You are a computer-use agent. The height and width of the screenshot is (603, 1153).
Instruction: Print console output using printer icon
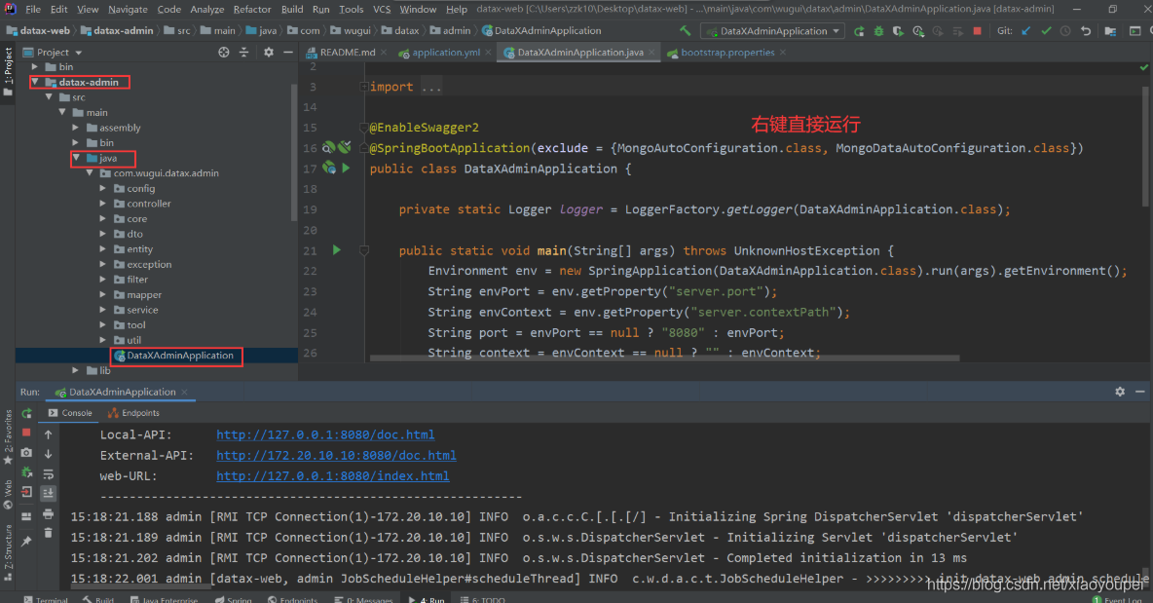tap(49, 513)
